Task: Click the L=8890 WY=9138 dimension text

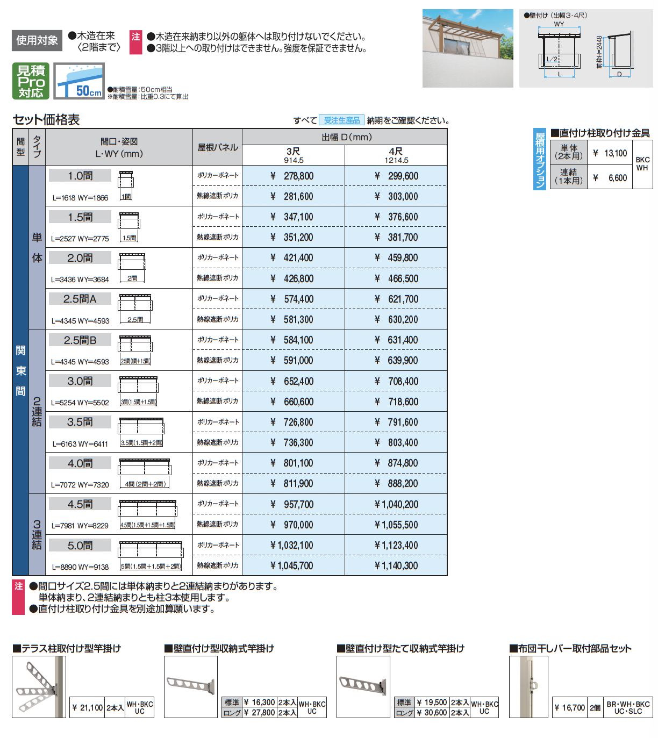Action: tap(81, 567)
